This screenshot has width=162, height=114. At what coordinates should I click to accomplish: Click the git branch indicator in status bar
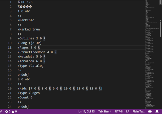tap(1, 111)
